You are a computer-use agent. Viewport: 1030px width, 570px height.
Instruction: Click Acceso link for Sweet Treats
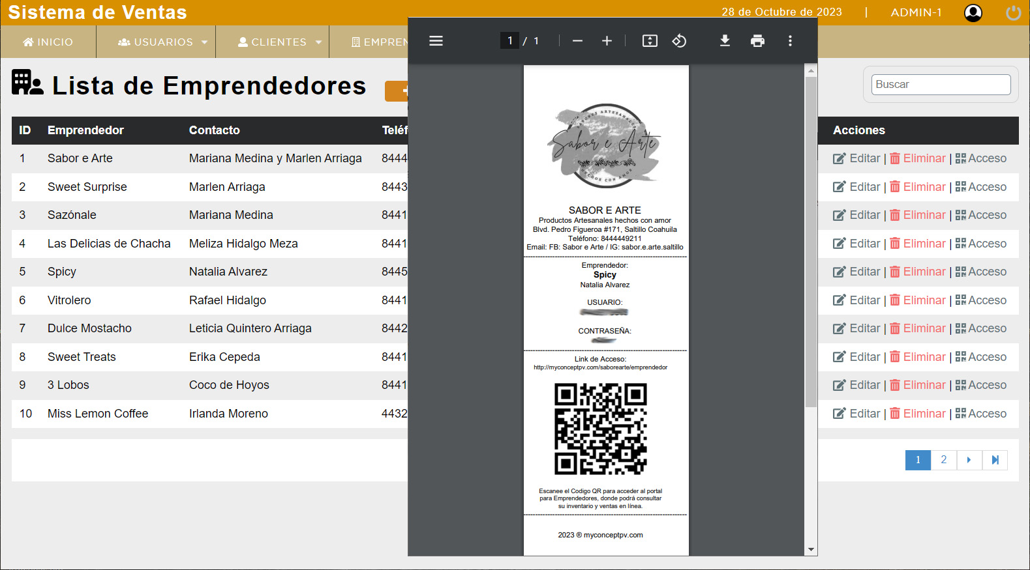(988, 357)
